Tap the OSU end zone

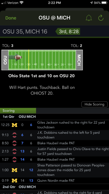(5, 60)
